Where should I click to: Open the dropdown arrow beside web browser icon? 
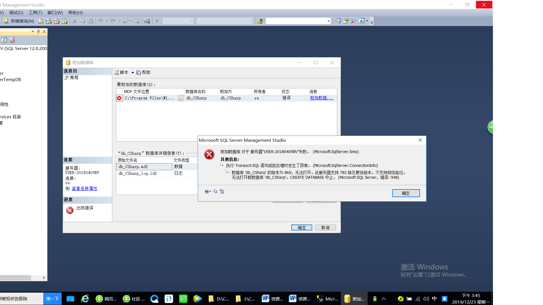(x=367, y=21)
